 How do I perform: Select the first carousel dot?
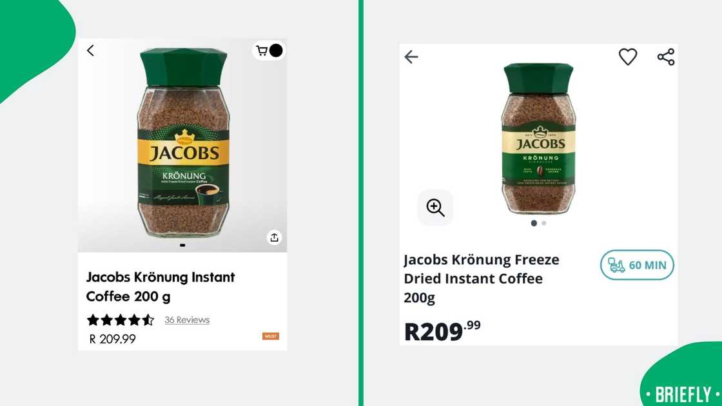[534, 222]
